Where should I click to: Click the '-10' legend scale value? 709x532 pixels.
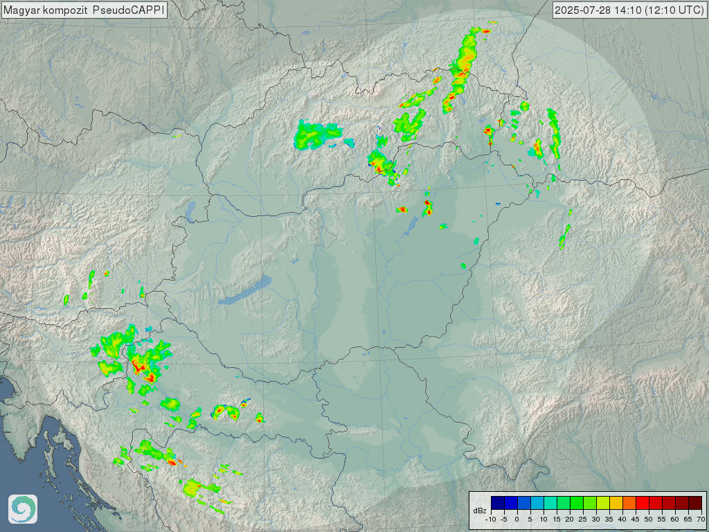(491, 520)
